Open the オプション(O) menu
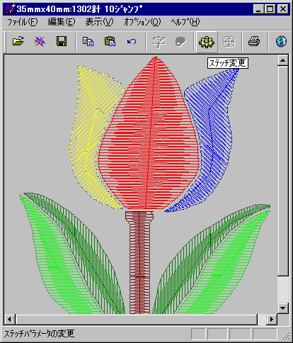Image resolution: width=293 pixels, height=343 pixels. coord(142,22)
